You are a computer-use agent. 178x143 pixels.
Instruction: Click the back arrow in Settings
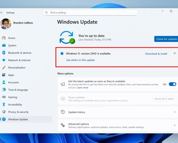[2, 12]
